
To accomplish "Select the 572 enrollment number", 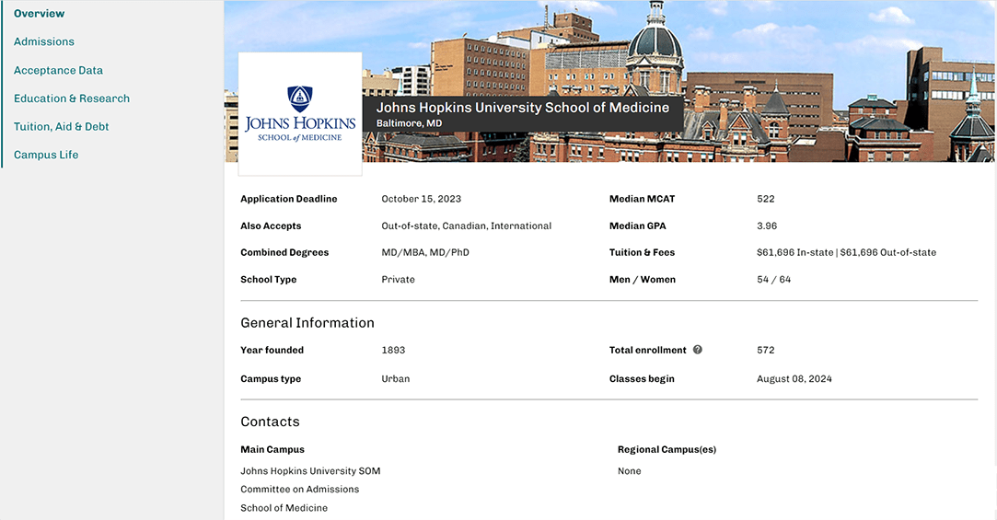I will click(x=766, y=351).
